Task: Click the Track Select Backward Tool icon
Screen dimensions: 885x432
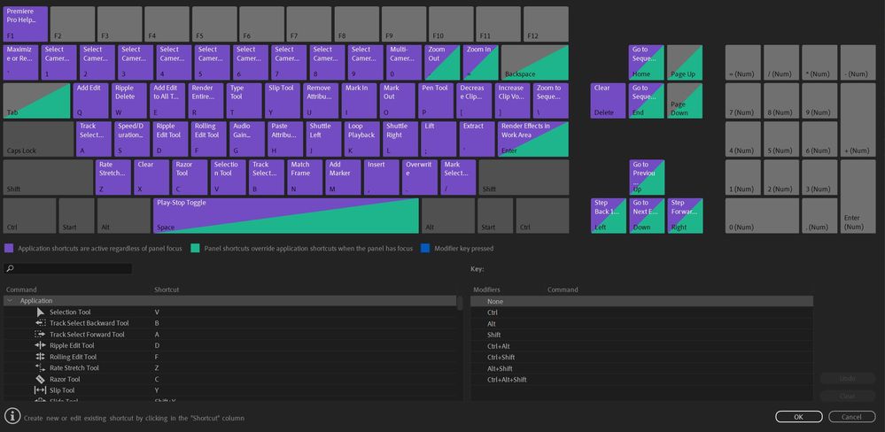Action: (x=40, y=323)
